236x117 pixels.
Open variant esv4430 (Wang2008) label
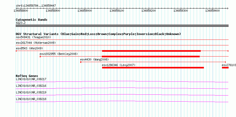click(x=94, y=59)
